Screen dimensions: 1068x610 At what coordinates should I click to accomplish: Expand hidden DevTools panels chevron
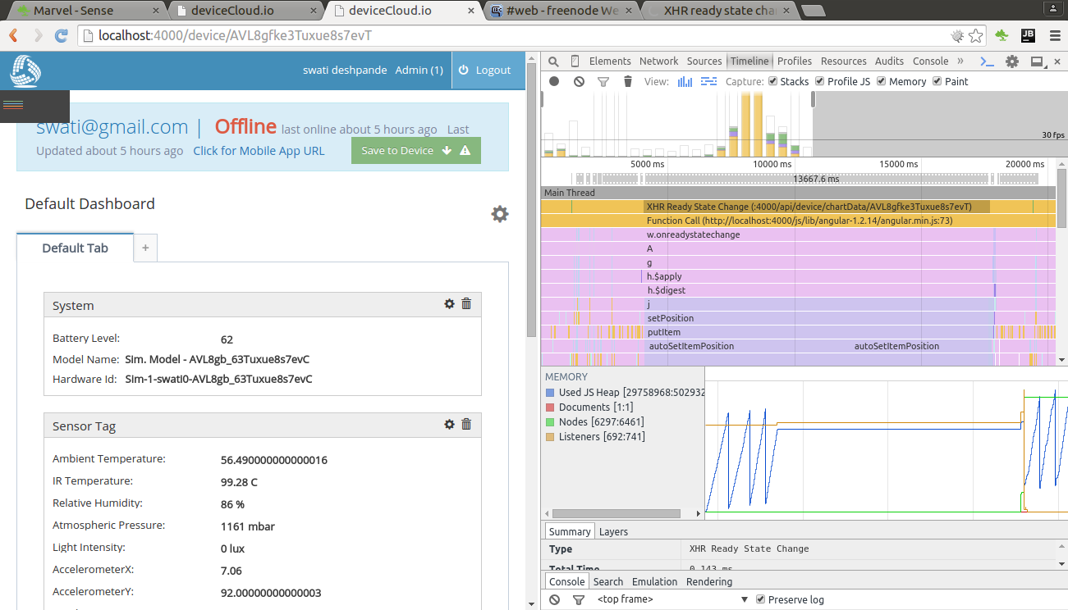click(960, 61)
